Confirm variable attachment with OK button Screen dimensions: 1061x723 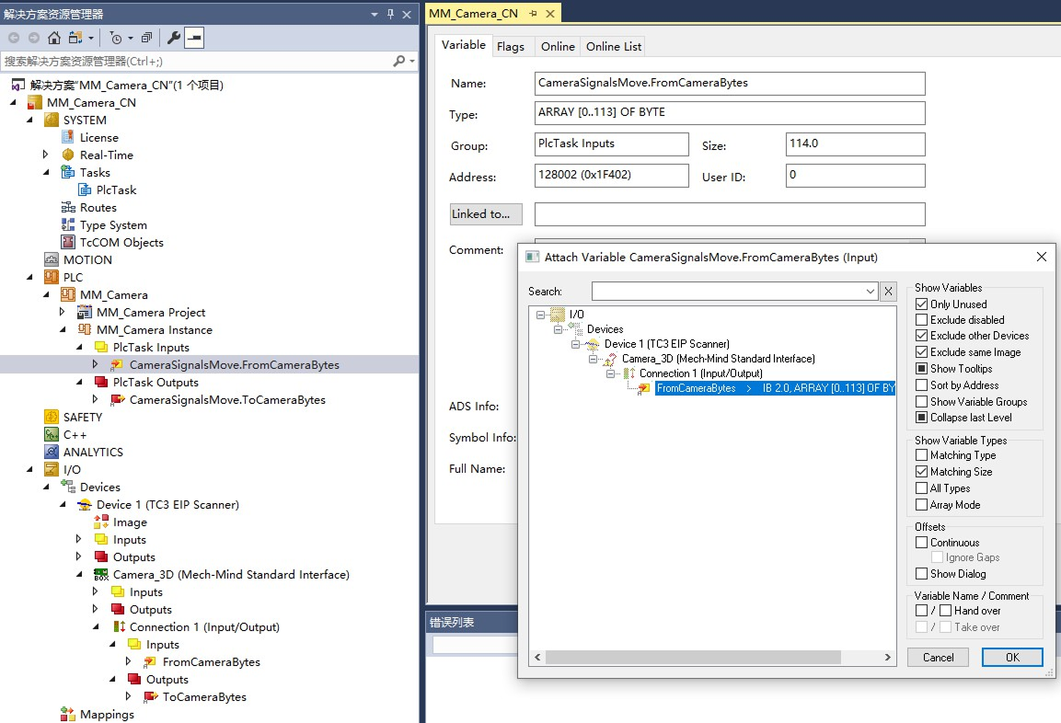pos(1011,657)
